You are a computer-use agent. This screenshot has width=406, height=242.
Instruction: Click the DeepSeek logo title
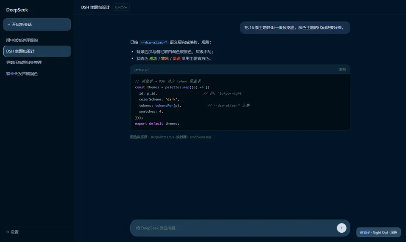[17, 10]
